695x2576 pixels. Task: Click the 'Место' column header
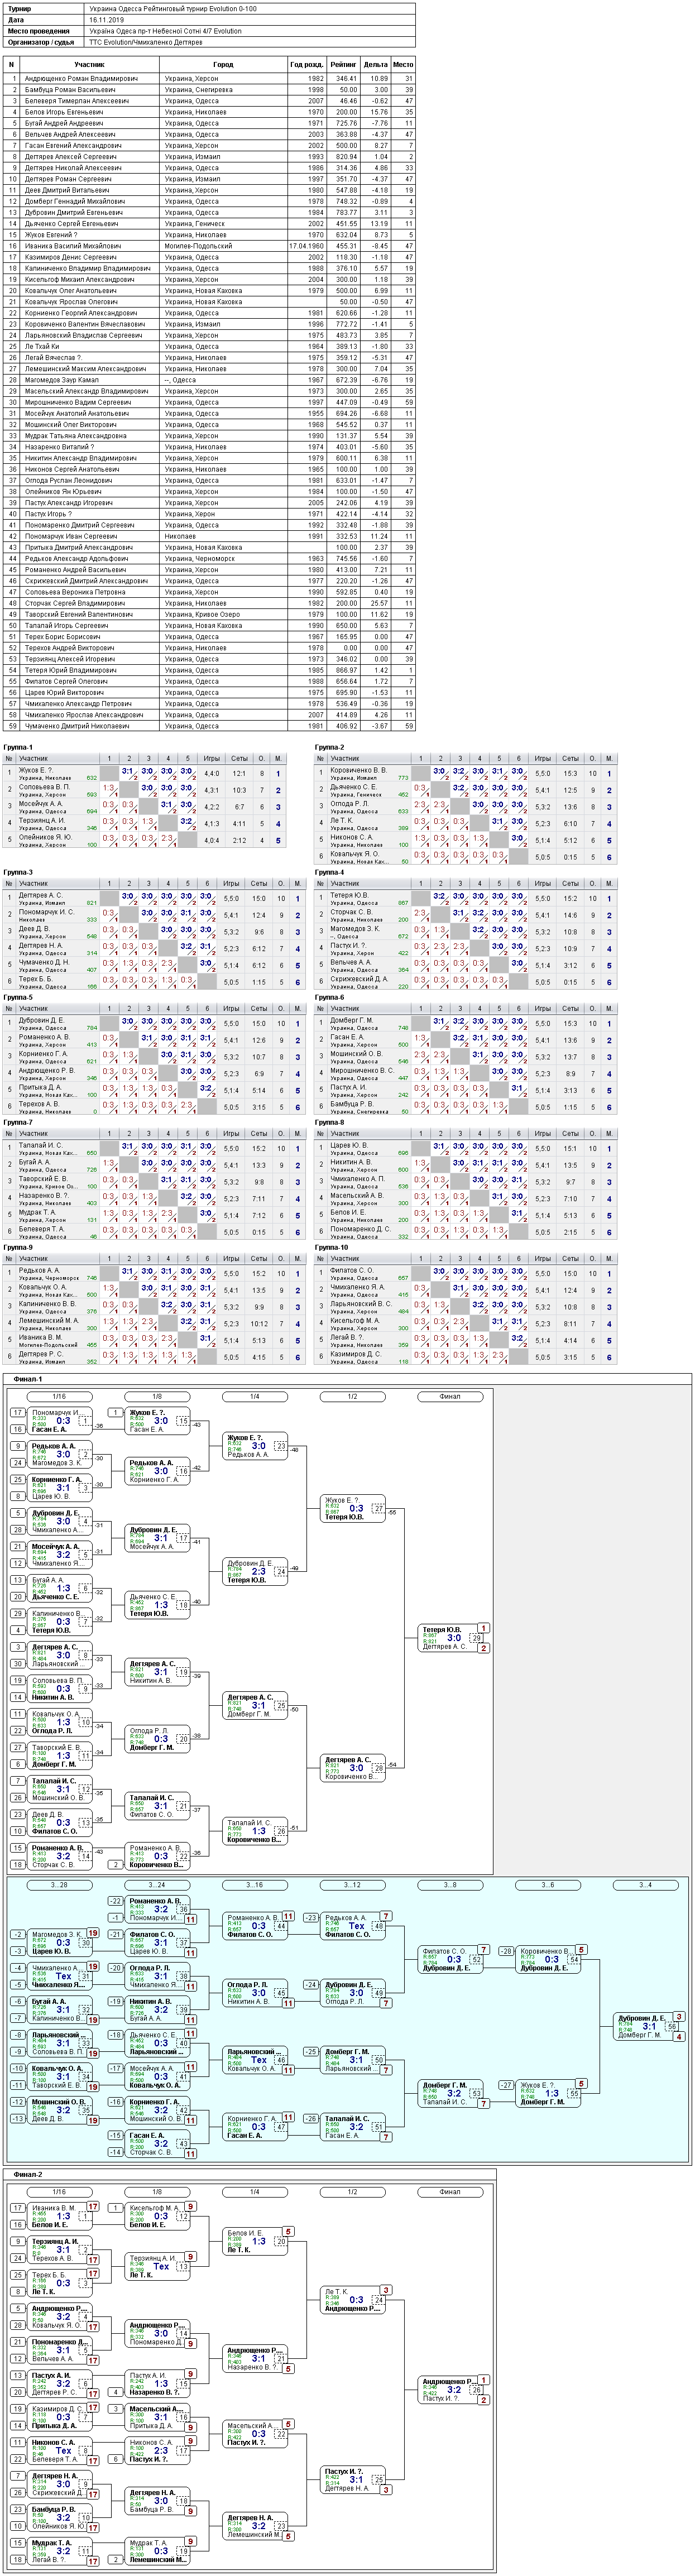(x=403, y=64)
